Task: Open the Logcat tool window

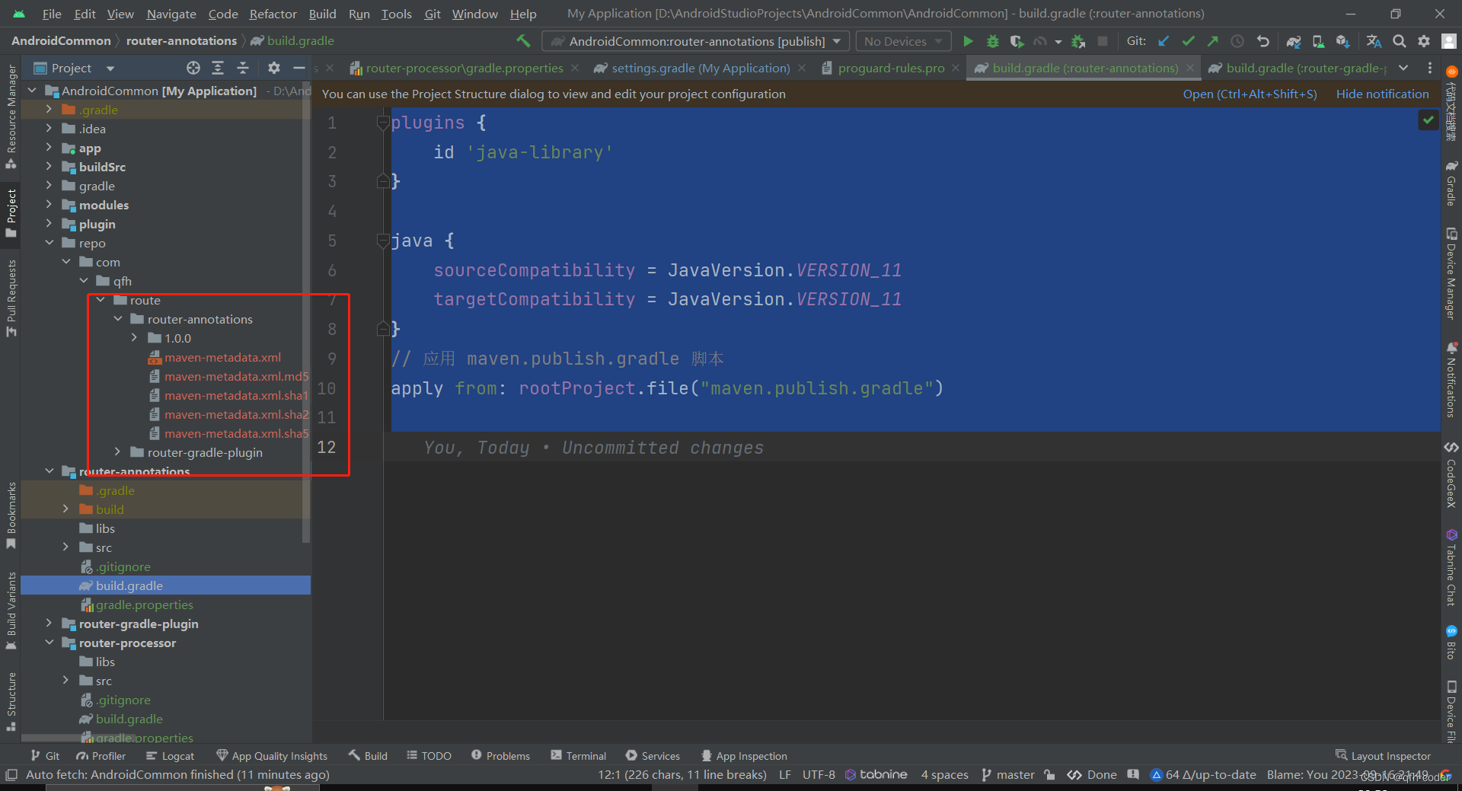Action: click(x=170, y=756)
